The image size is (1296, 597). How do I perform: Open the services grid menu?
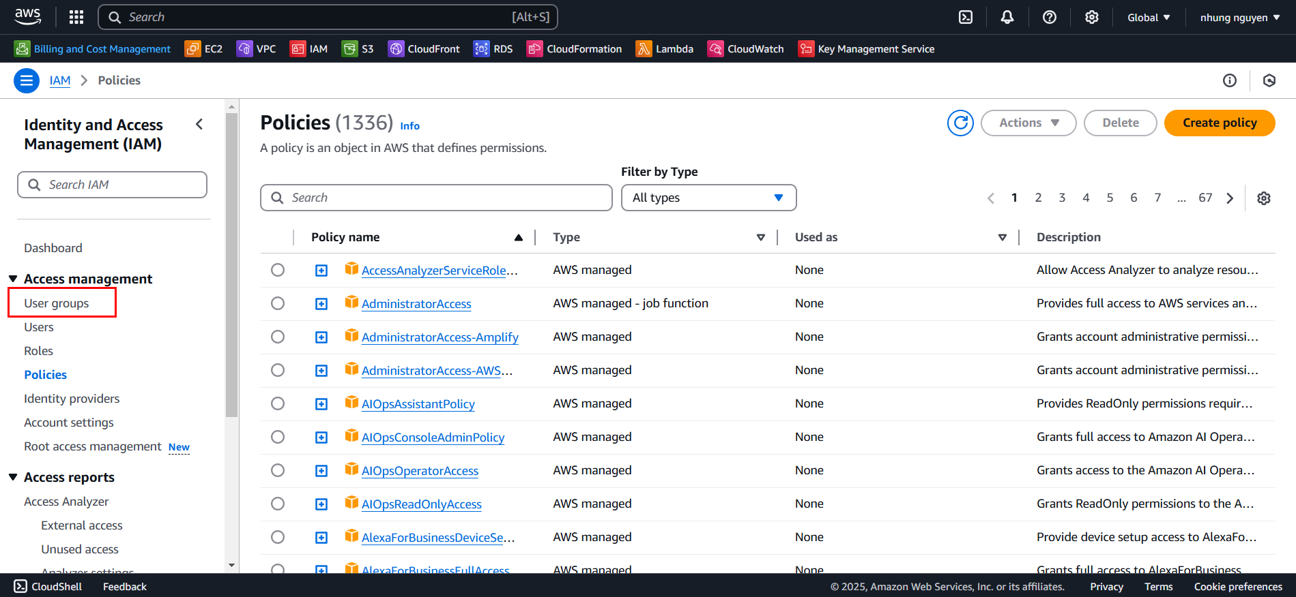[x=76, y=17]
